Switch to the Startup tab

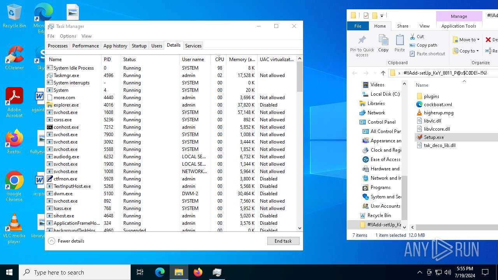click(x=139, y=45)
